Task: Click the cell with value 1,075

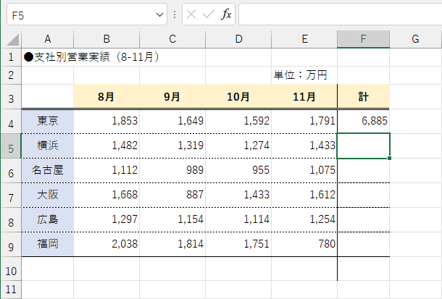Action: (x=304, y=171)
